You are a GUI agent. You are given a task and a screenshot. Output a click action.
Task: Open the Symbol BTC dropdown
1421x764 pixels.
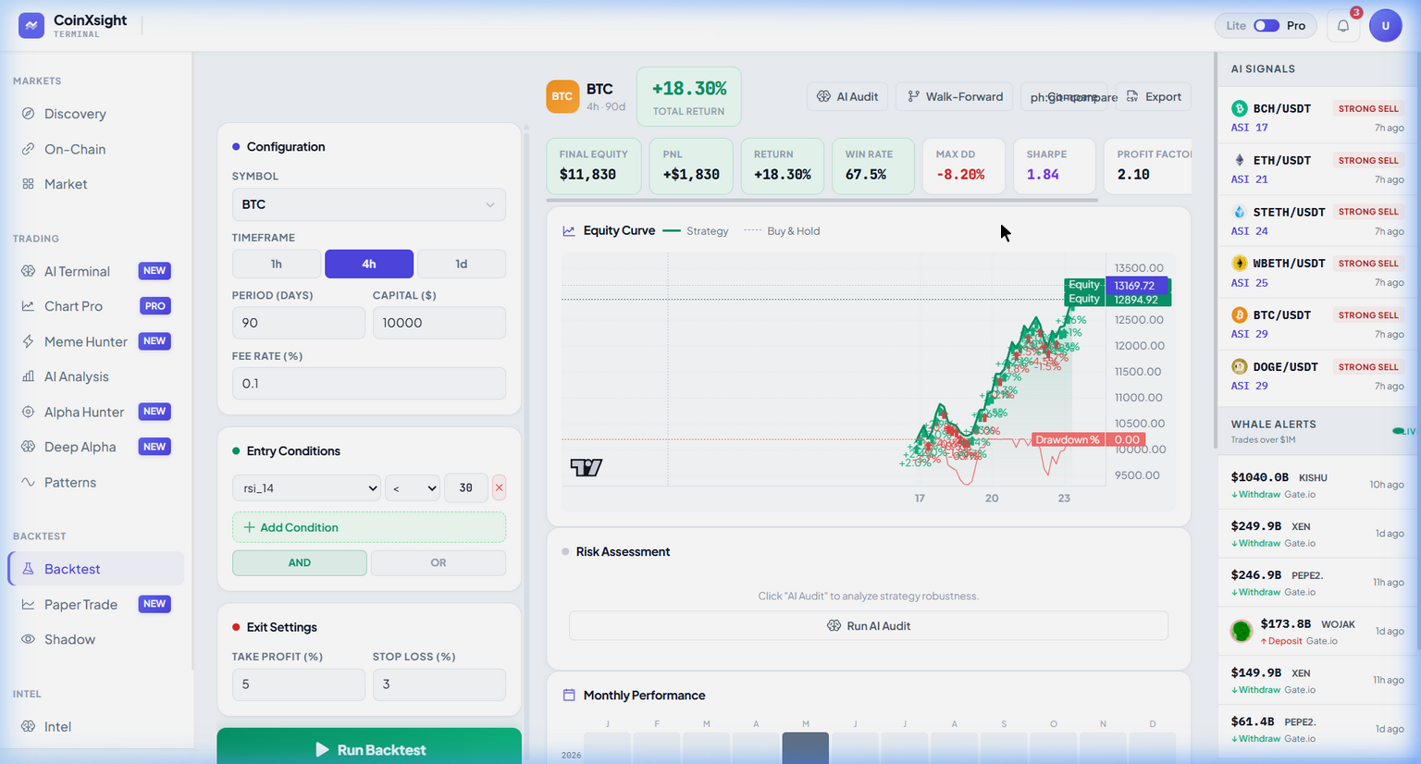[x=369, y=204]
